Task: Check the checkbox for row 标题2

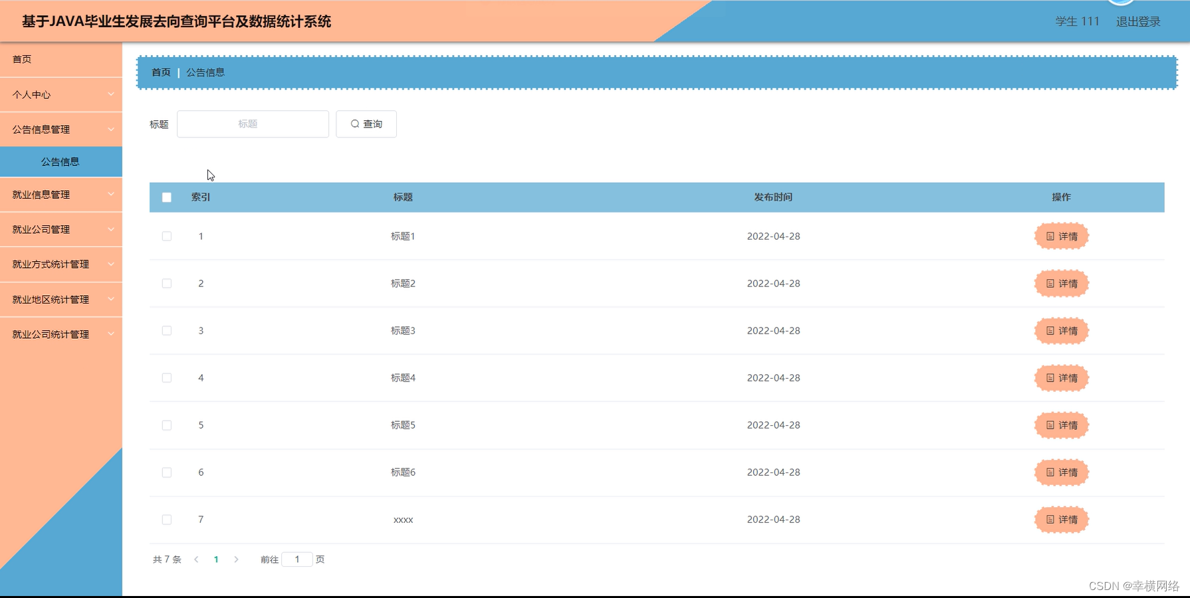Action: click(166, 283)
